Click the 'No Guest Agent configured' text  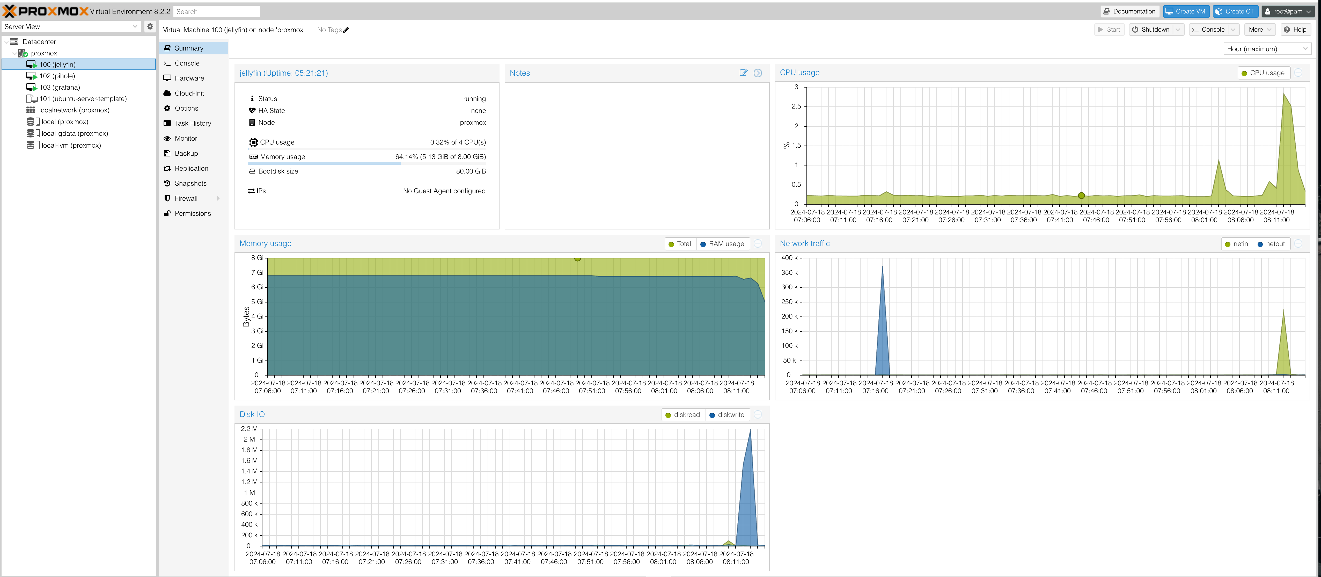(x=444, y=191)
